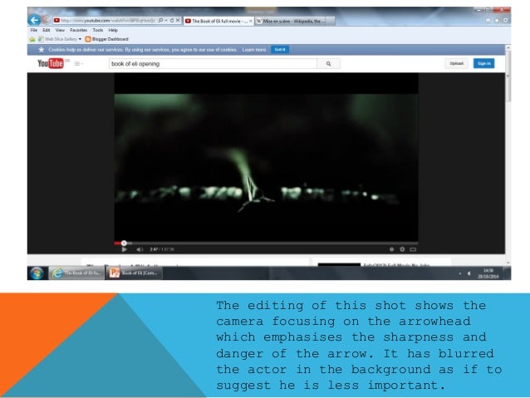The image size is (530, 398).
Task: Open the Tools menu
Action: pos(98,30)
